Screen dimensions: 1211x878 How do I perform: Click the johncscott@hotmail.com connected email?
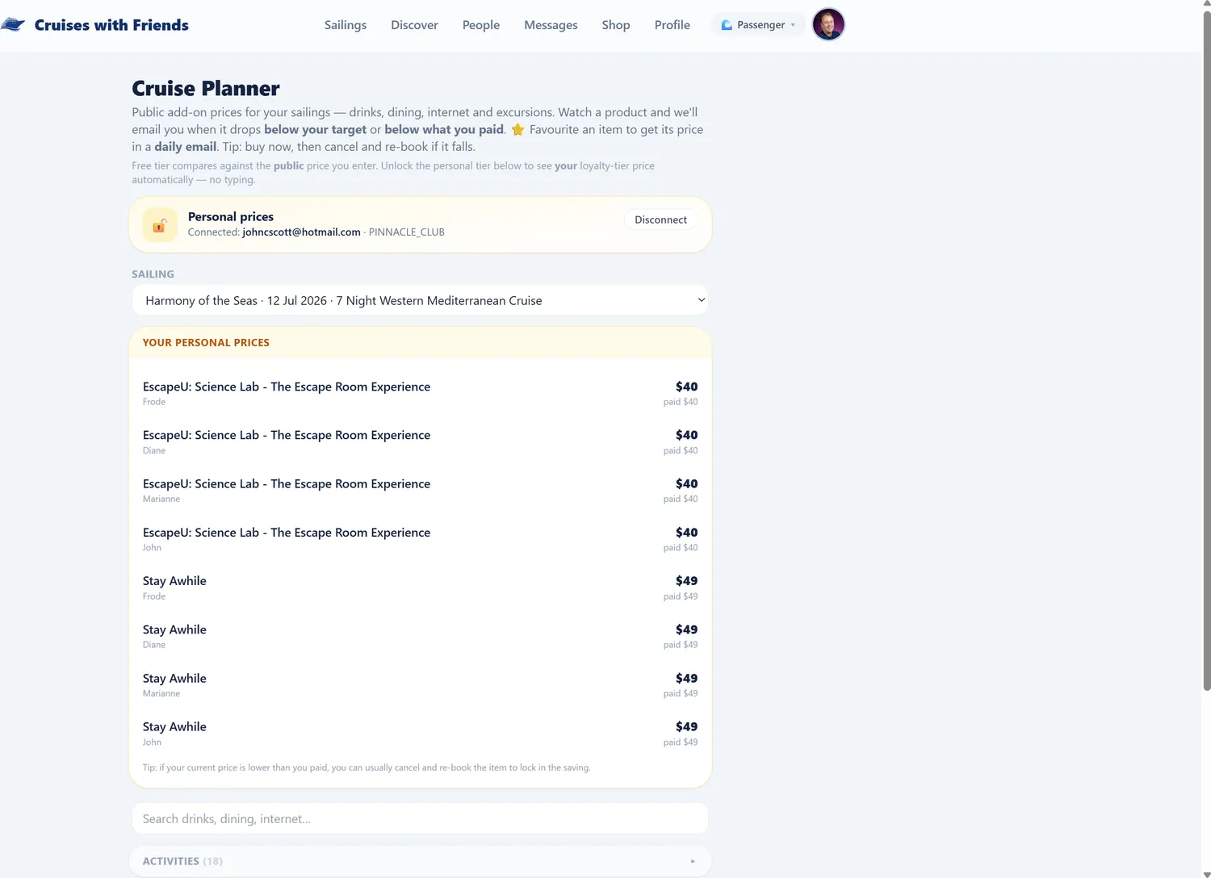[301, 232]
